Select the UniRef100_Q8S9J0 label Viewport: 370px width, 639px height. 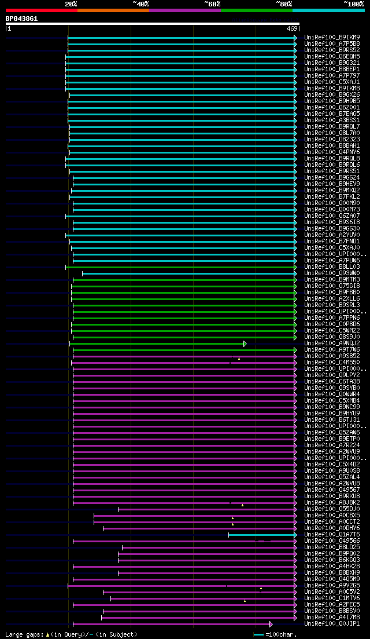click(332, 337)
